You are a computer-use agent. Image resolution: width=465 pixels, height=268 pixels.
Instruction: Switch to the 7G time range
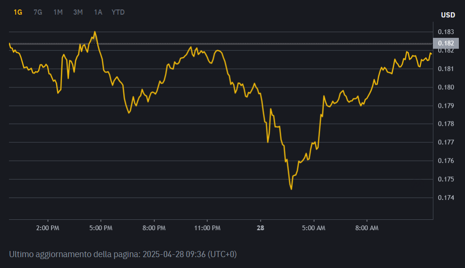pyautogui.click(x=38, y=12)
